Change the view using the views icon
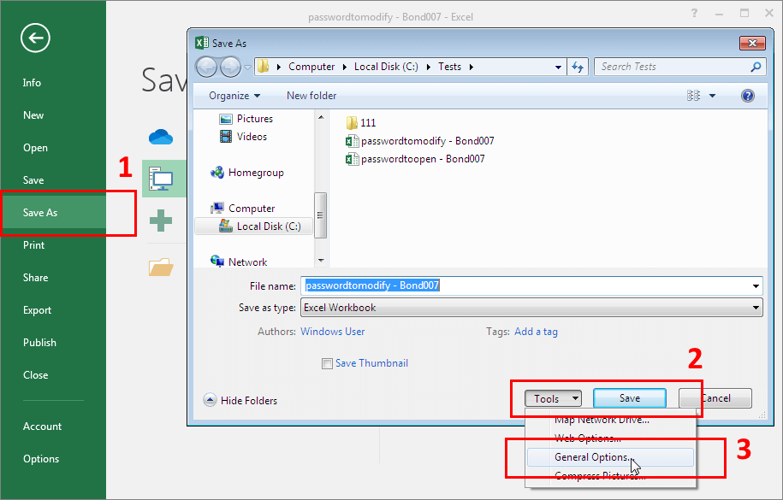The image size is (783, 500). [x=694, y=96]
